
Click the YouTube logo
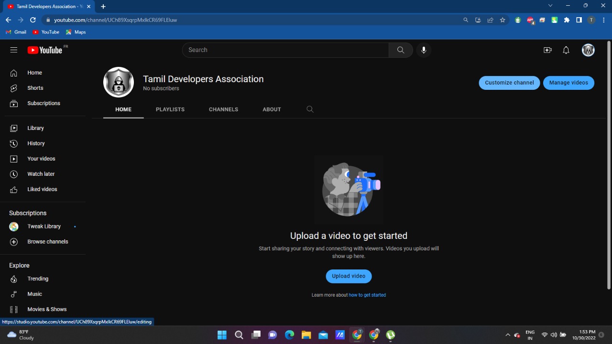45,50
